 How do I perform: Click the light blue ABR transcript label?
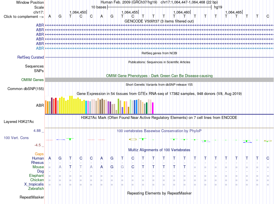(x=40, y=48)
